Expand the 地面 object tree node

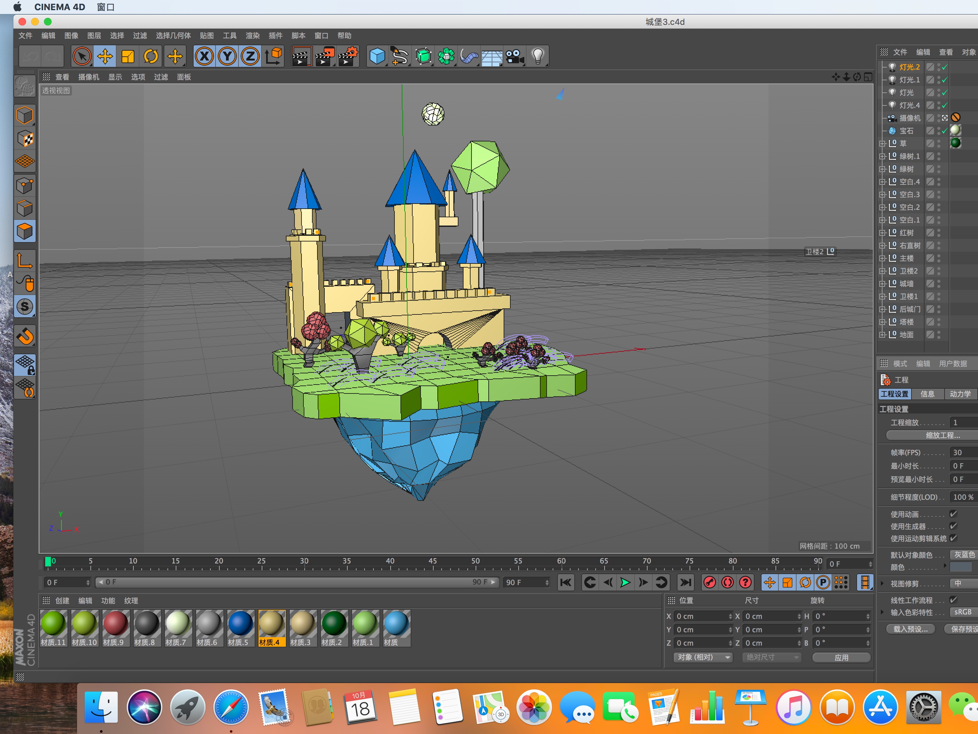pos(882,335)
